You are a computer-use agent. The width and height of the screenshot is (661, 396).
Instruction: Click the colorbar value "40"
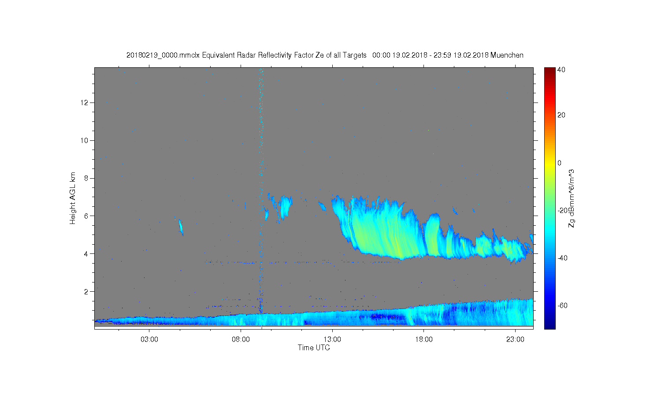561,70
